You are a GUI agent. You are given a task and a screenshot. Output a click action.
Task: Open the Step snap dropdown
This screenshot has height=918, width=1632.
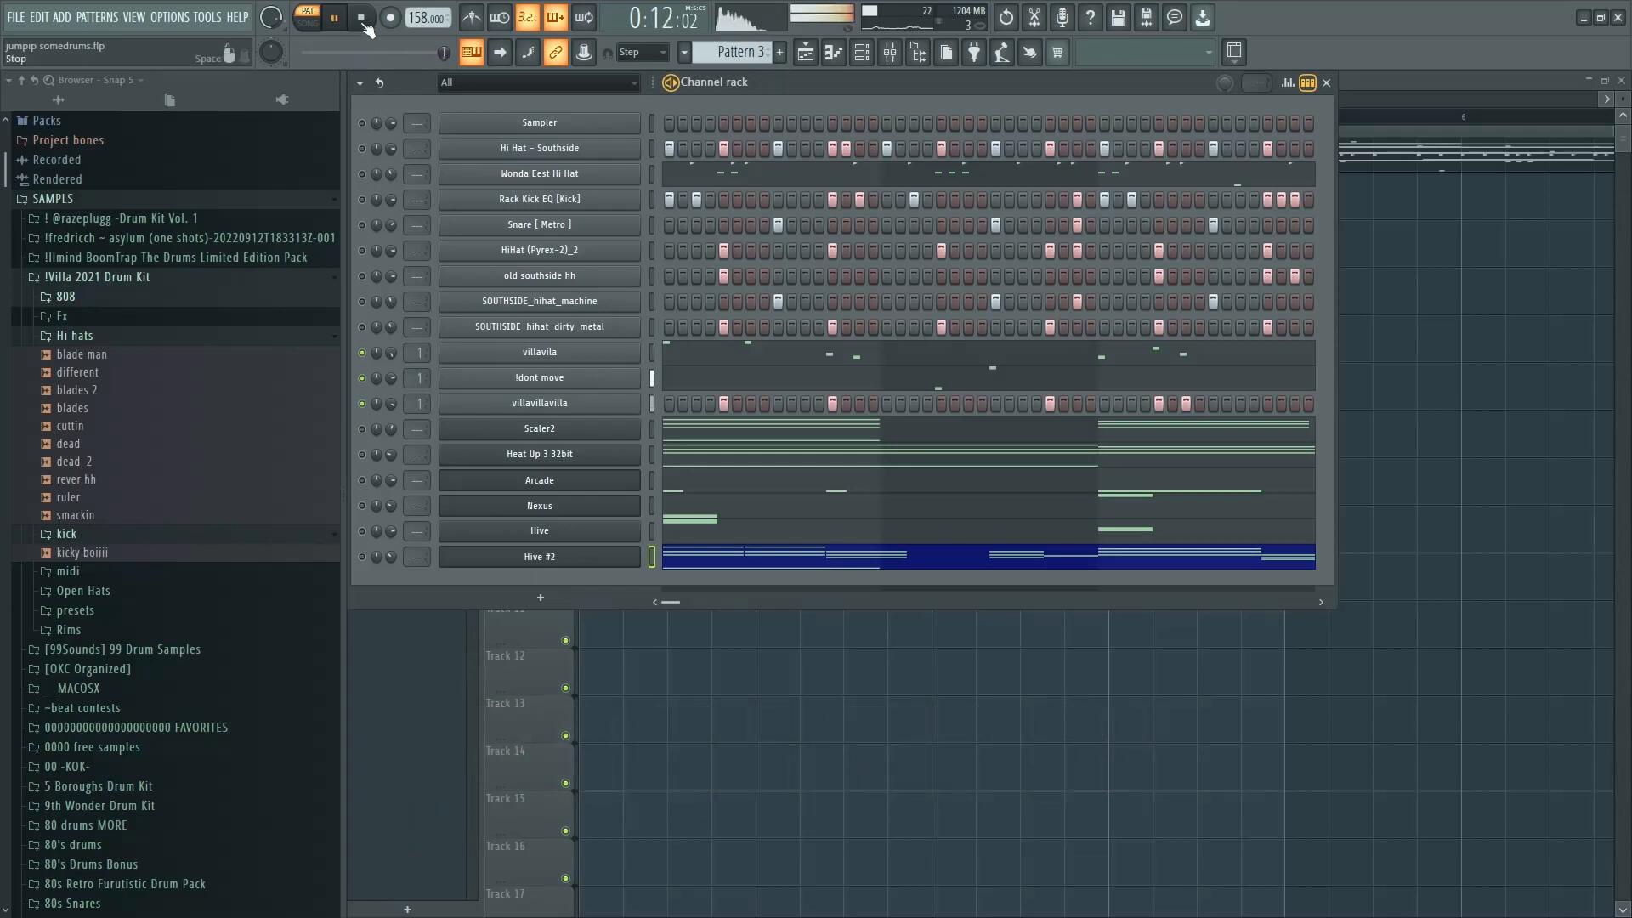pos(643,53)
